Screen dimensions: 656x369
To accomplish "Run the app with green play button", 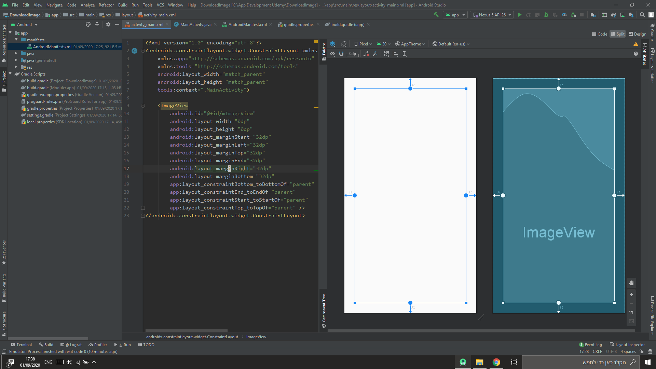I will 520,15.
